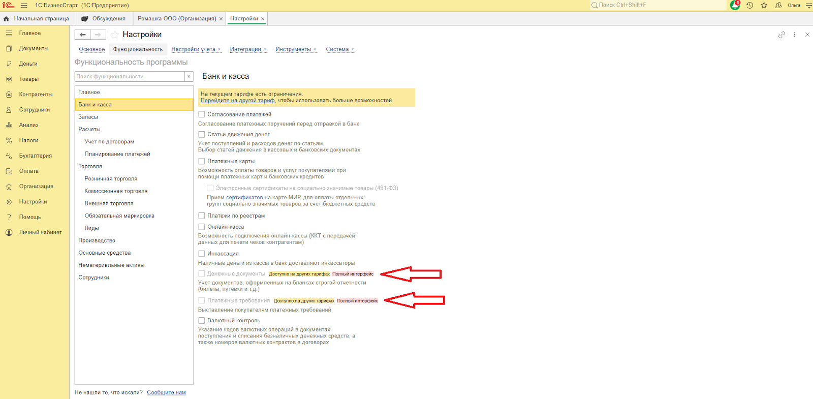
Task: Select Розничная торговля in the tree
Action: [111, 179]
